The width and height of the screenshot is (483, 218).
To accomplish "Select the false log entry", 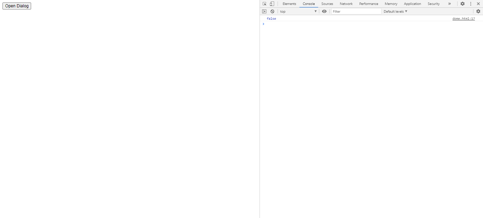I will 271,18.
